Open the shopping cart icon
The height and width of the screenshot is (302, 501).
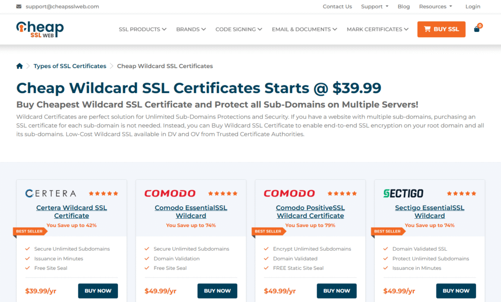pyautogui.click(x=477, y=29)
